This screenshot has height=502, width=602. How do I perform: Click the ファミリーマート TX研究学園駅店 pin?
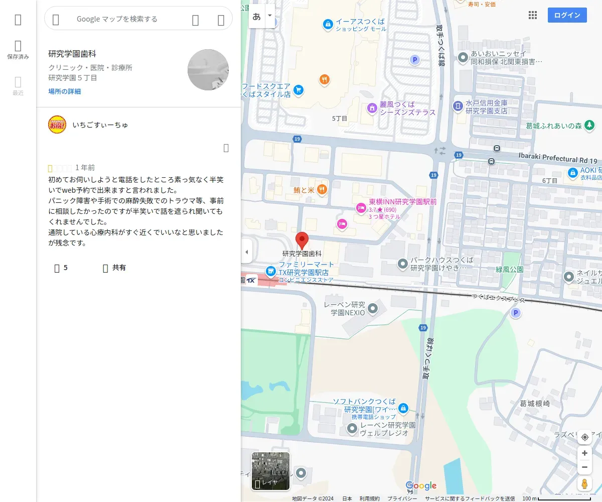coord(271,271)
